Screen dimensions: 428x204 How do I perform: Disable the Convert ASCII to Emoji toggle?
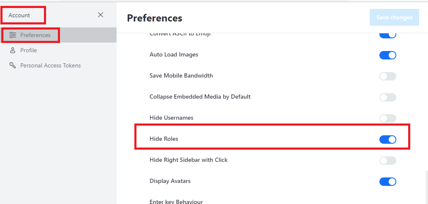pos(387,35)
